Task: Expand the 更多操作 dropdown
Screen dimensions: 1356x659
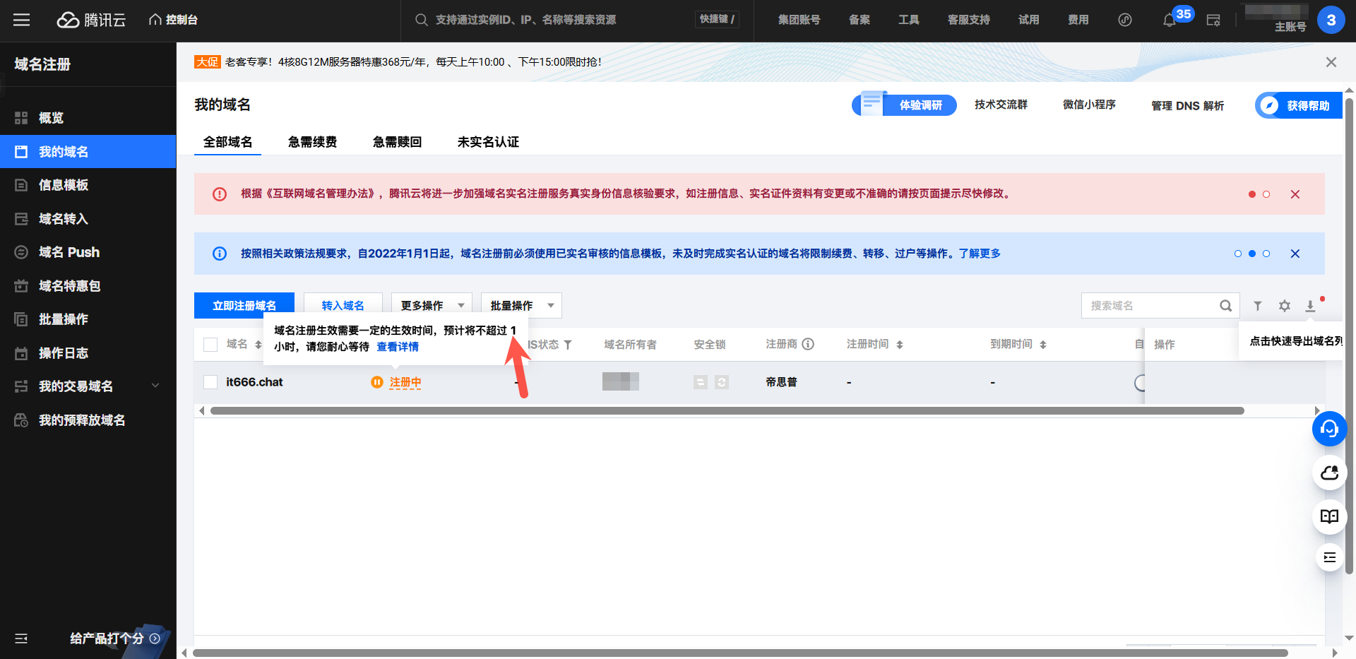Action: 432,305
